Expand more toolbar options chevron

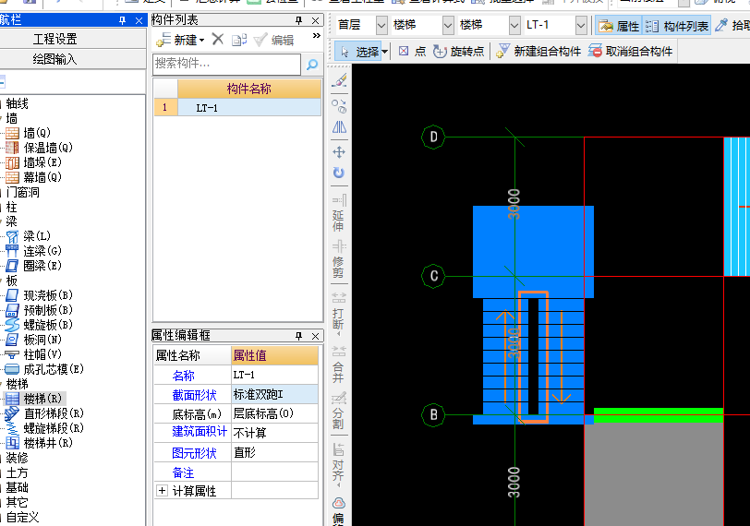pos(316,36)
